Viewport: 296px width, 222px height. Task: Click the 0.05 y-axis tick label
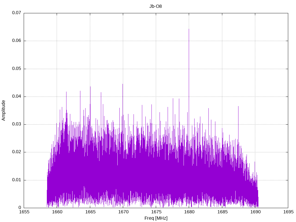point(16,69)
